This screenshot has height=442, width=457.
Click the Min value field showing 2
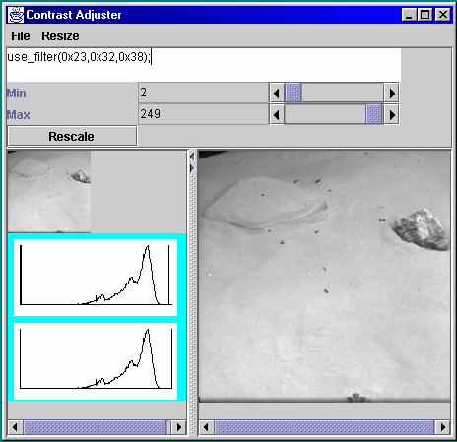tap(204, 94)
